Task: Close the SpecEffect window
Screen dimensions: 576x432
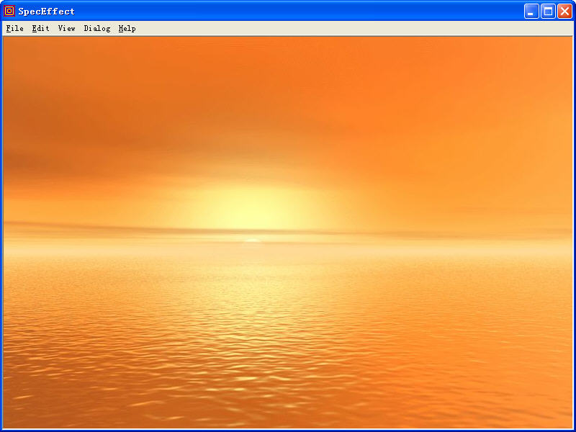Action: pos(564,12)
